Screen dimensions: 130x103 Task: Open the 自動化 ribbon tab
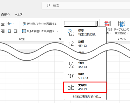(x=6, y=15)
